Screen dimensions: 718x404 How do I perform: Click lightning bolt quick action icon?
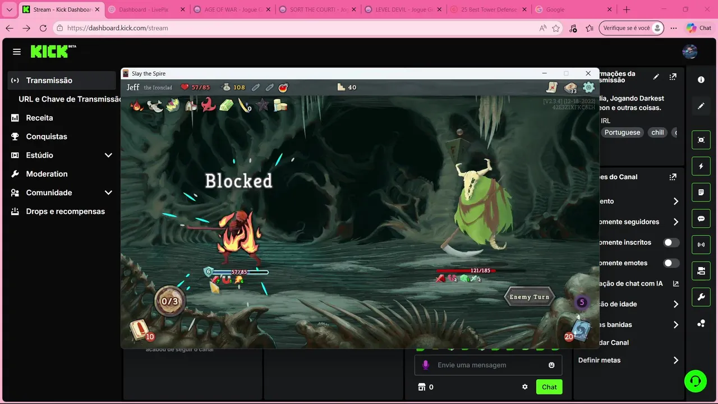point(701,166)
